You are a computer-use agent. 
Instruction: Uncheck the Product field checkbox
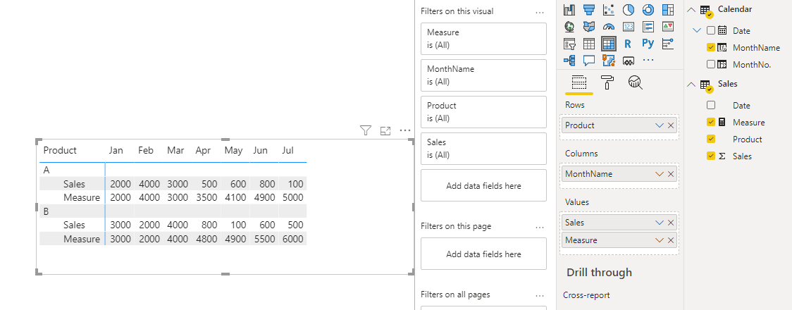711,139
